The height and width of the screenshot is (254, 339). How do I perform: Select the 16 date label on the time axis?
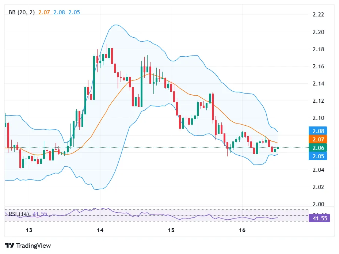pos(242,231)
